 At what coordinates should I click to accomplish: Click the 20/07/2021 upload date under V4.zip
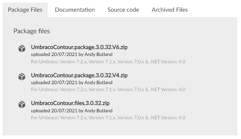[64, 82]
